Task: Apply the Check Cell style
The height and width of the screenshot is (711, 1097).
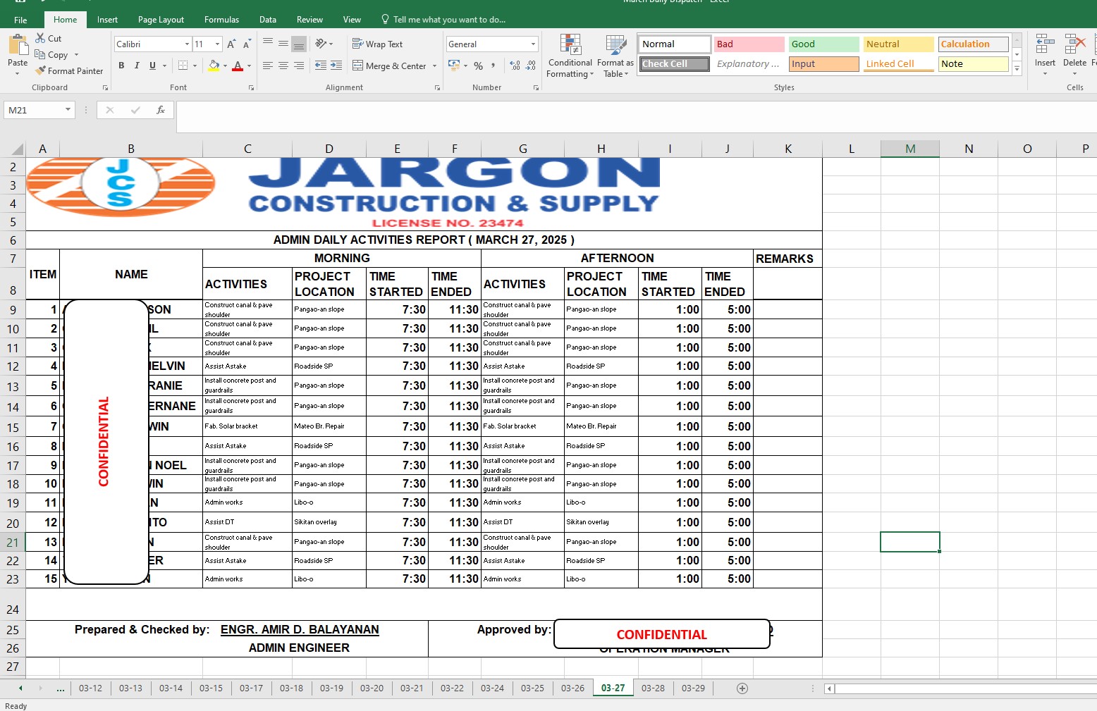Action: pos(675,63)
